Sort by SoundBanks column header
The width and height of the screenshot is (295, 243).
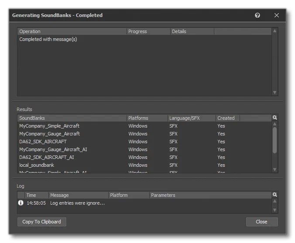[x=72, y=118]
